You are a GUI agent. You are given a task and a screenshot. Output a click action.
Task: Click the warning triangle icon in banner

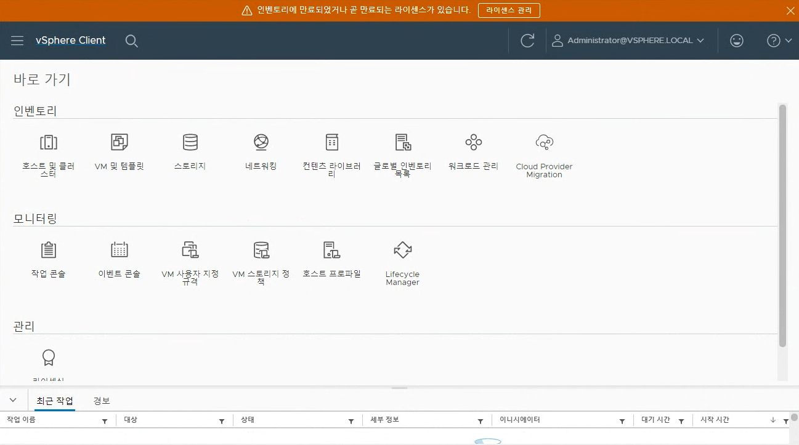247,10
